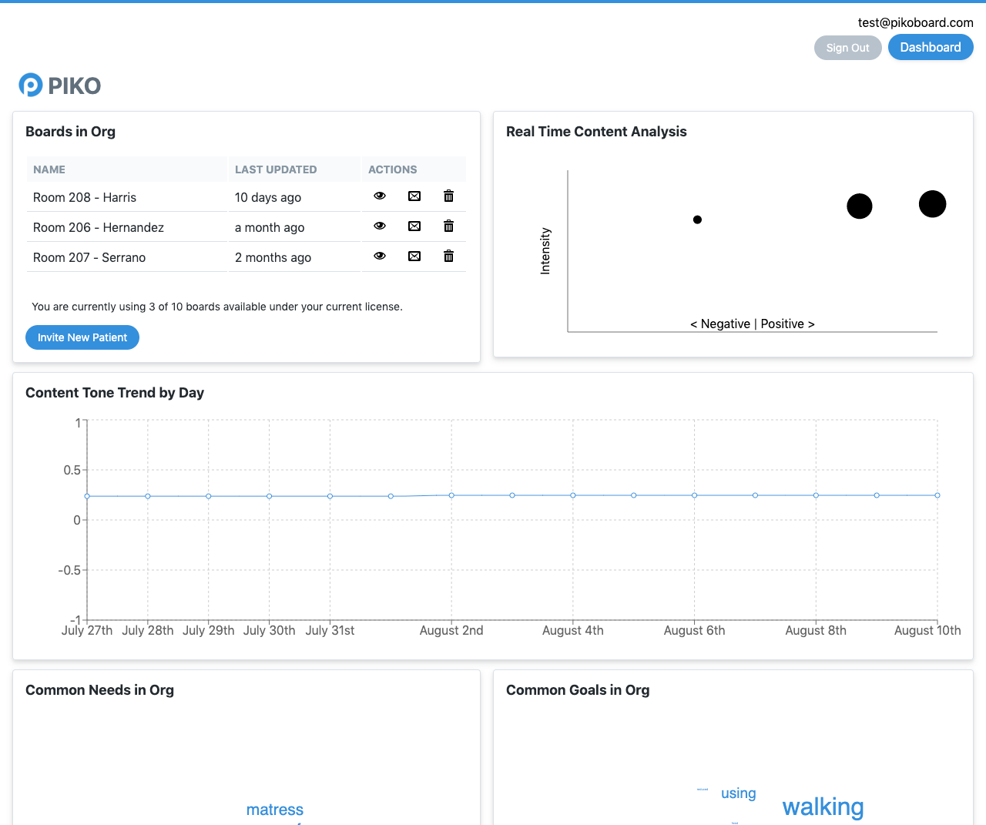
Task: Click the word 'walking' in goals cloud
Action: pos(823,807)
